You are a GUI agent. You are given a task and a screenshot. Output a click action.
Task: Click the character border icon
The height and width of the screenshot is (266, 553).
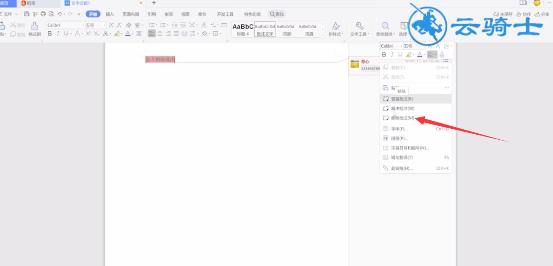139,34
